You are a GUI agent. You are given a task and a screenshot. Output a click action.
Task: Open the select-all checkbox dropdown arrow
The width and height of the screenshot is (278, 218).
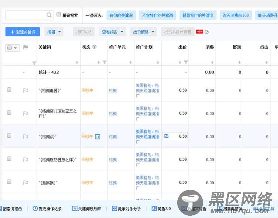16,48
